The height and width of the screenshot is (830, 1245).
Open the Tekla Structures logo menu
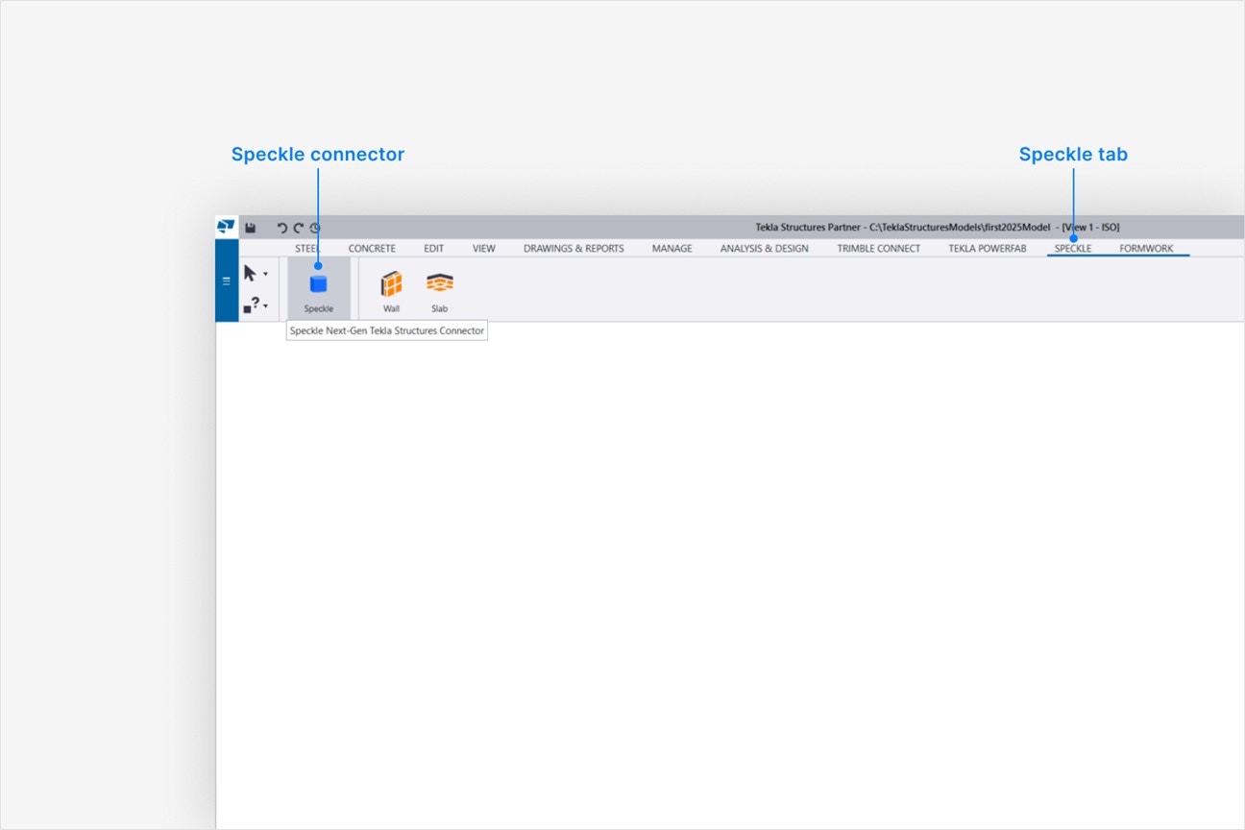pos(226,227)
